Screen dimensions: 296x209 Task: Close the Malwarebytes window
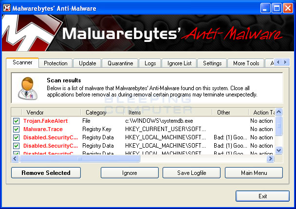(x=288, y=8)
